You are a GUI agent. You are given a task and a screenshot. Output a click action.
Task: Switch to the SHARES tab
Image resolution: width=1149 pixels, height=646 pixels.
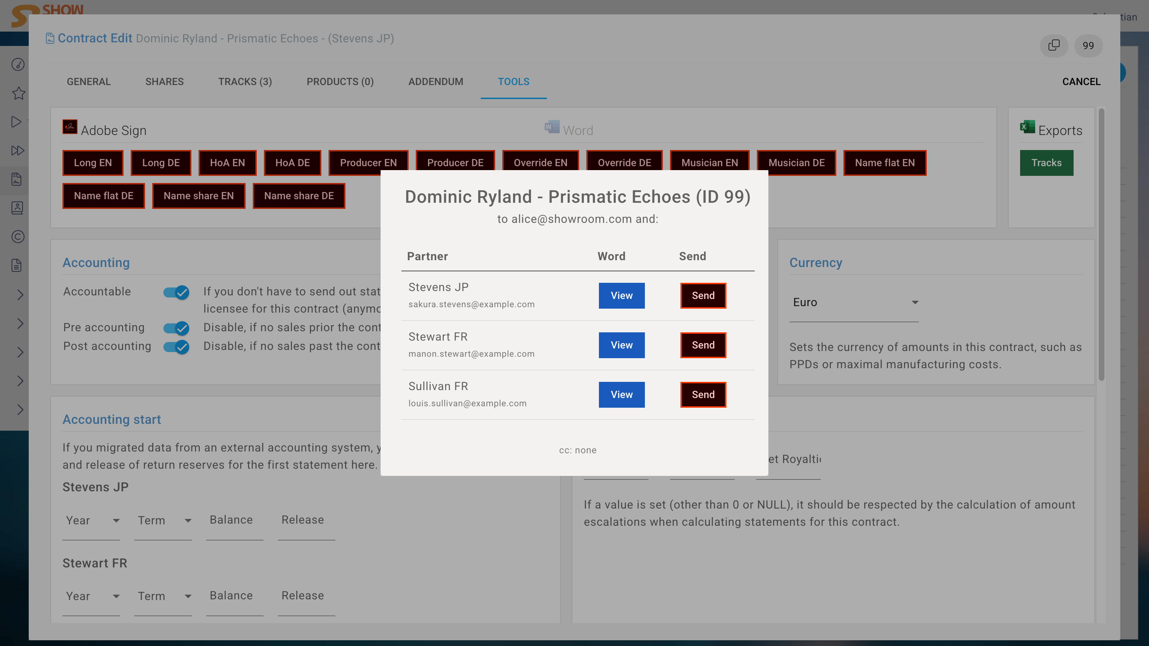164,81
